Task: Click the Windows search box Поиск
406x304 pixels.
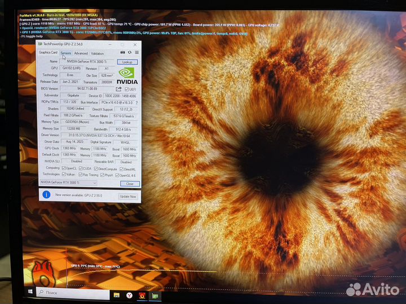Action: point(73,292)
